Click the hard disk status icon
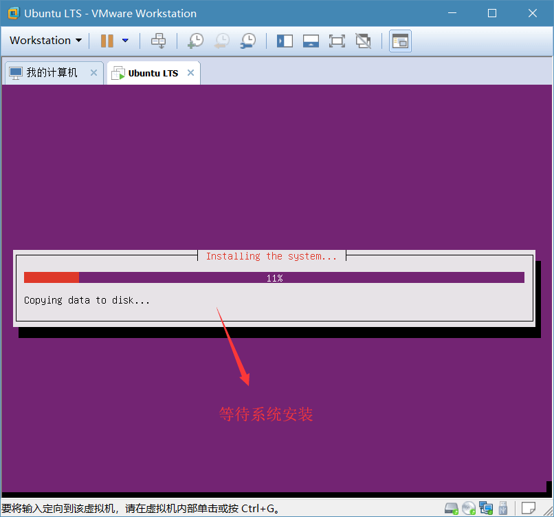Image resolution: width=554 pixels, height=517 pixels. [452, 509]
